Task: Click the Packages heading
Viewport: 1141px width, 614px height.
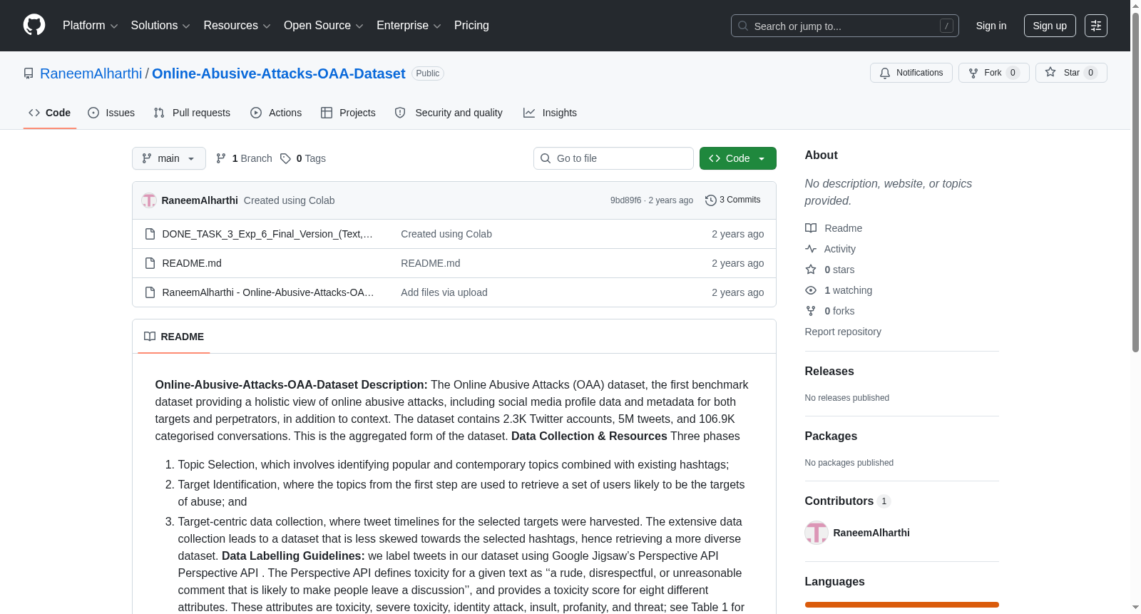Action: tap(831, 436)
